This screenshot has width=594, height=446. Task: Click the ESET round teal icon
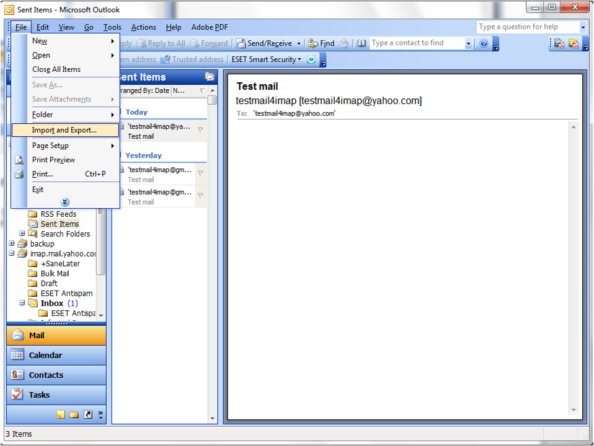[311, 59]
